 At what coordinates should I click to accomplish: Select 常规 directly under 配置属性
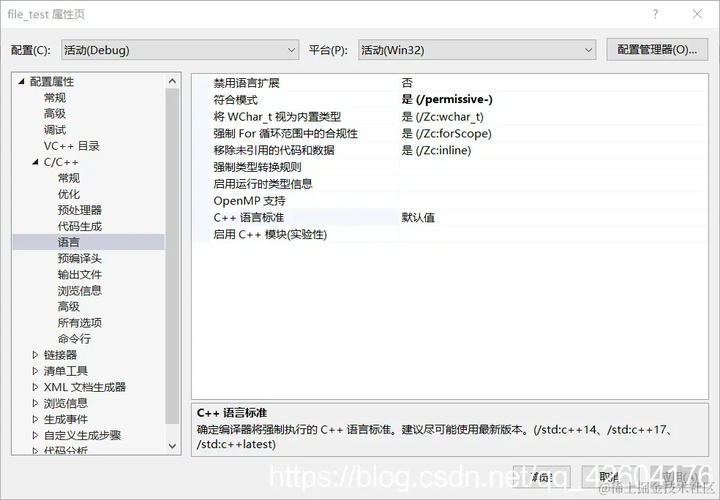click(x=55, y=98)
